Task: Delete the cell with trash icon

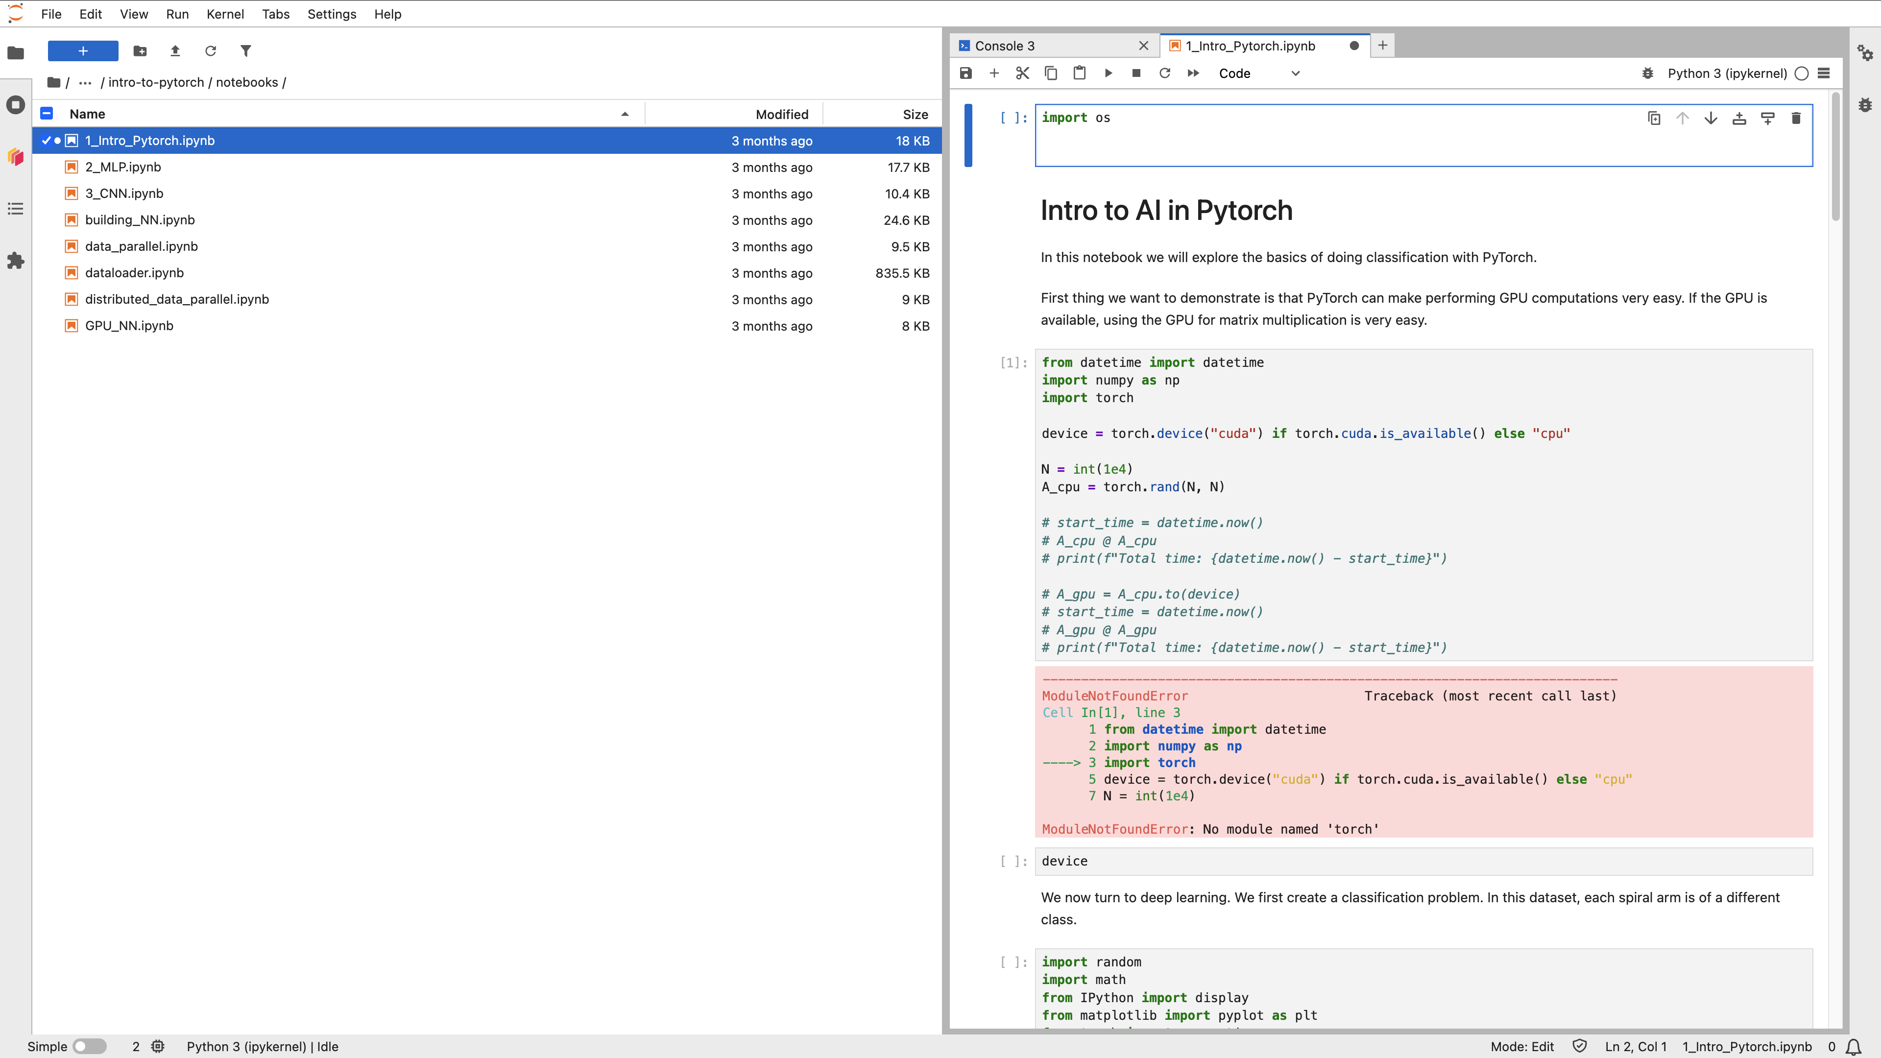Action: pos(1796,118)
